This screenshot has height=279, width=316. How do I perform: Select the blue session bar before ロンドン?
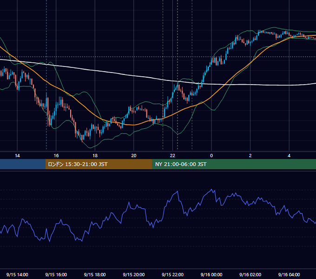click(23, 164)
